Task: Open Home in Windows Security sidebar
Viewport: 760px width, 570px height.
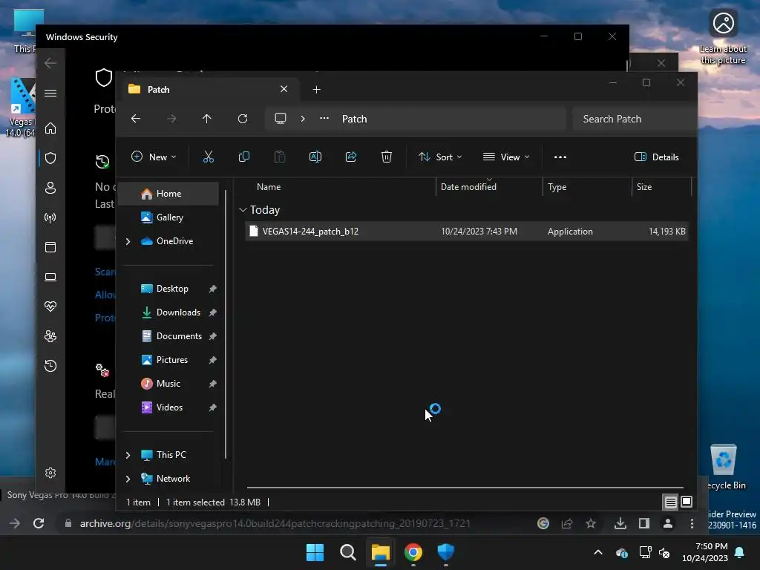Action: (x=50, y=128)
